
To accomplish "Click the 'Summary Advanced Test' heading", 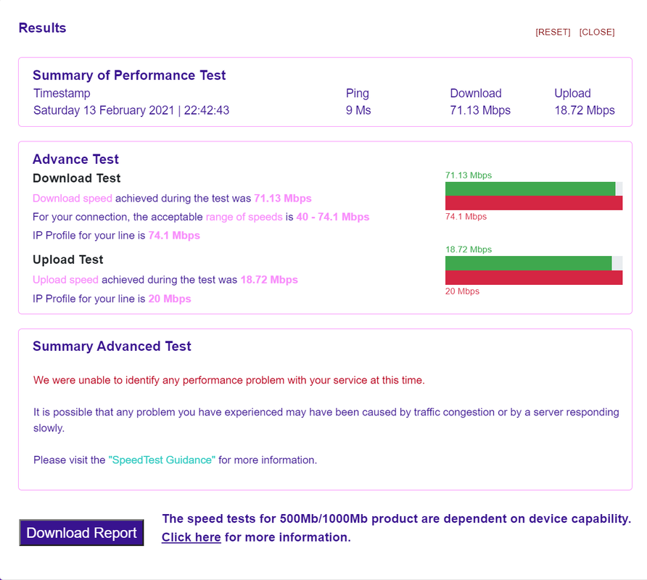I will pyautogui.click(x=112, y=346).
